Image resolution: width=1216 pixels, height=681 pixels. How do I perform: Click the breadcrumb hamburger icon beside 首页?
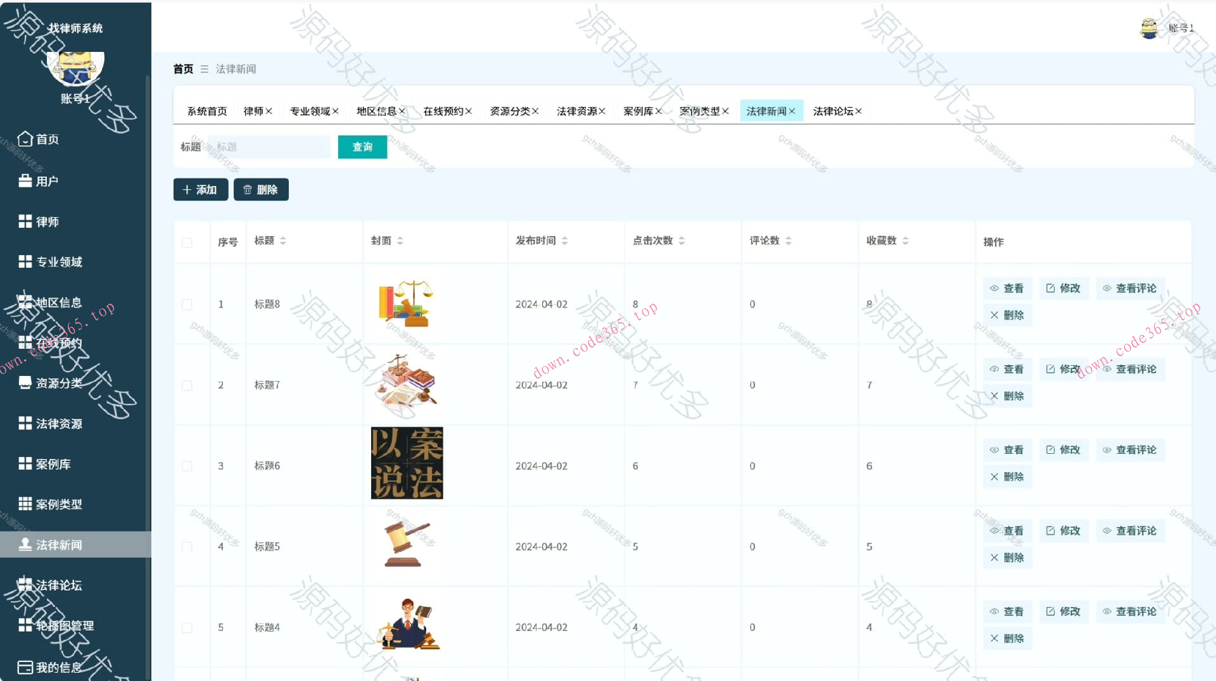pos(204,69)
